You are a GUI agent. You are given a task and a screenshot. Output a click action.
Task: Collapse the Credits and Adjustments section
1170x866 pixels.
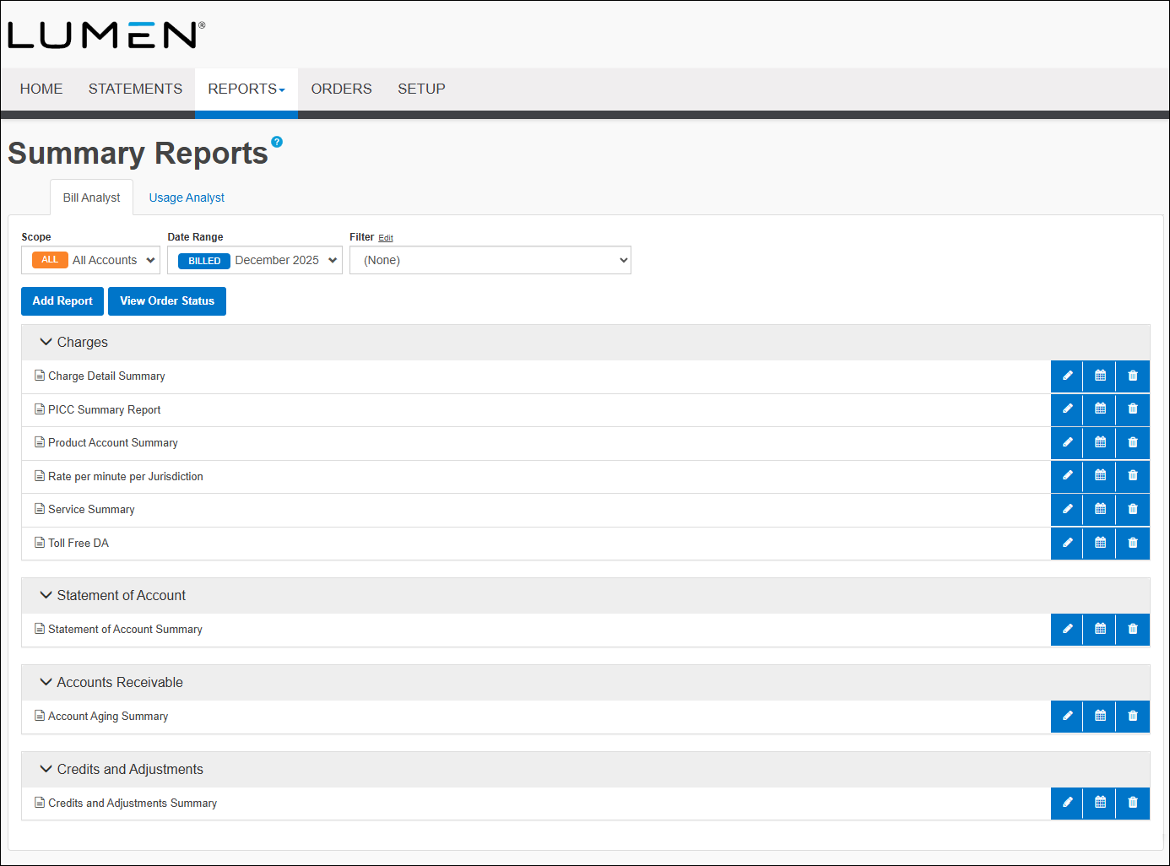coord(46,769)
